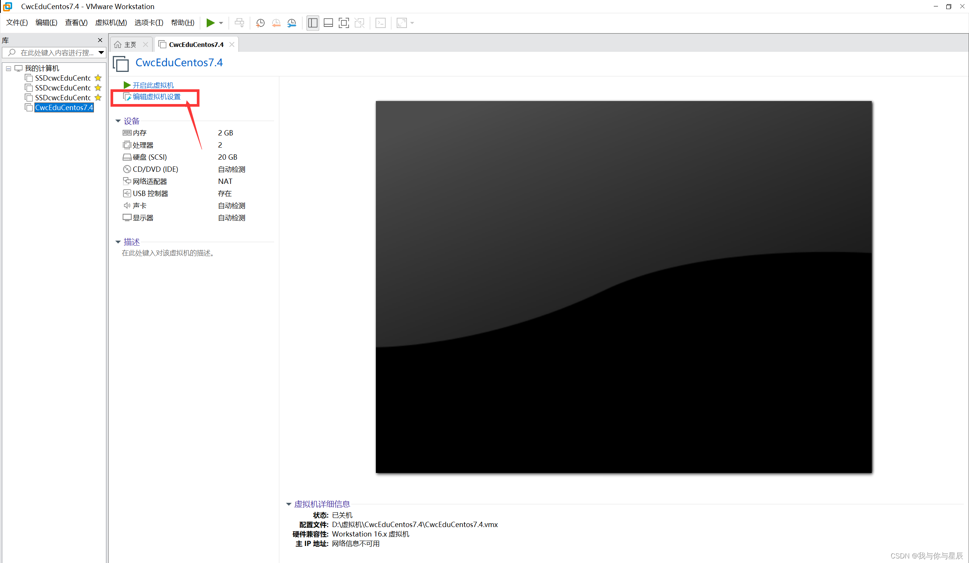Click the thumbnail bar view icon
Viewport: 969px width, 563px height.
coord(328,23)
